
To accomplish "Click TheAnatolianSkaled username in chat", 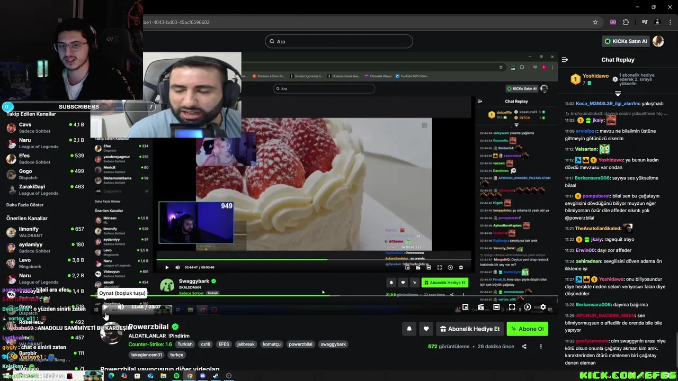I will point(598,228).
